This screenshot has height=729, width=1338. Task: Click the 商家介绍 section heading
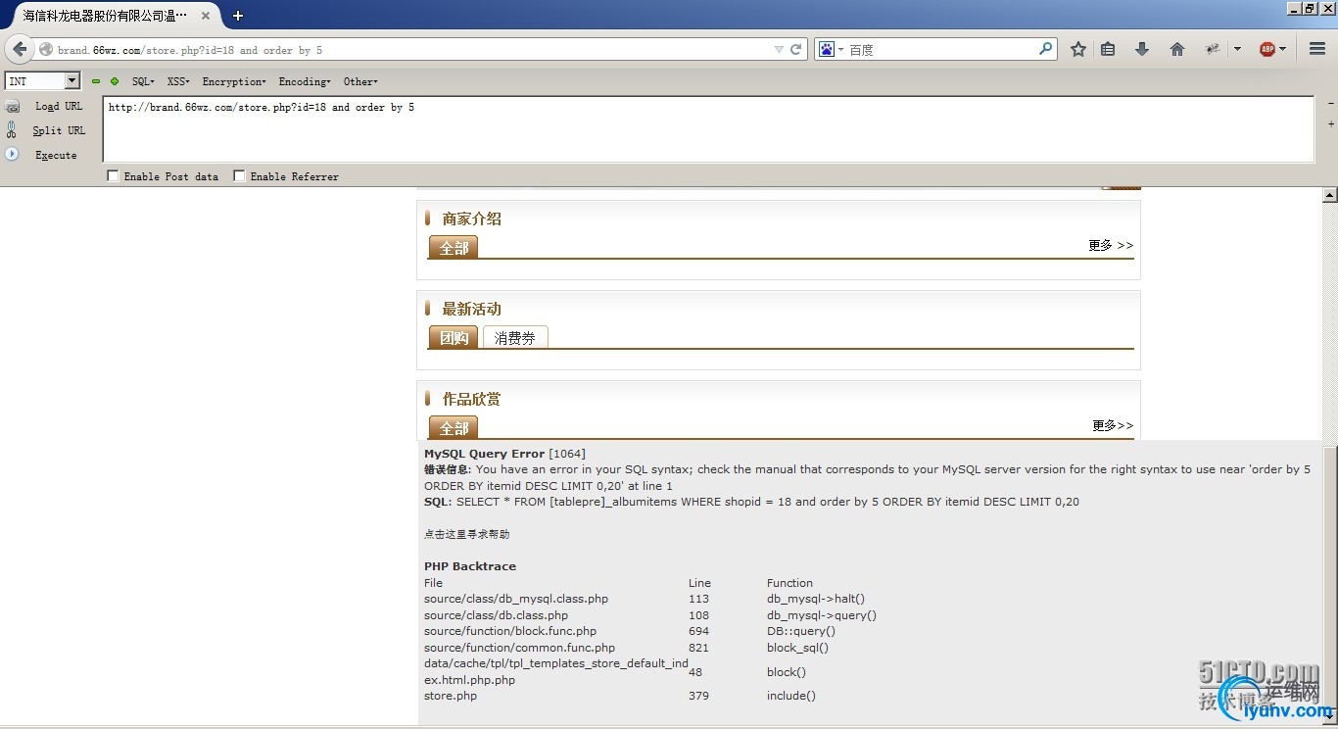click(x=471, y=219)
